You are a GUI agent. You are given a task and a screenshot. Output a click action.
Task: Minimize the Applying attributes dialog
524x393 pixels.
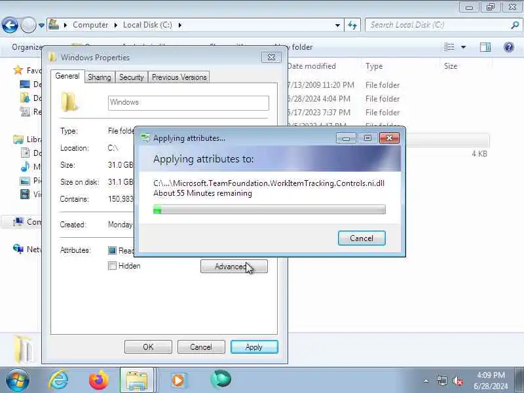point(346,138)
